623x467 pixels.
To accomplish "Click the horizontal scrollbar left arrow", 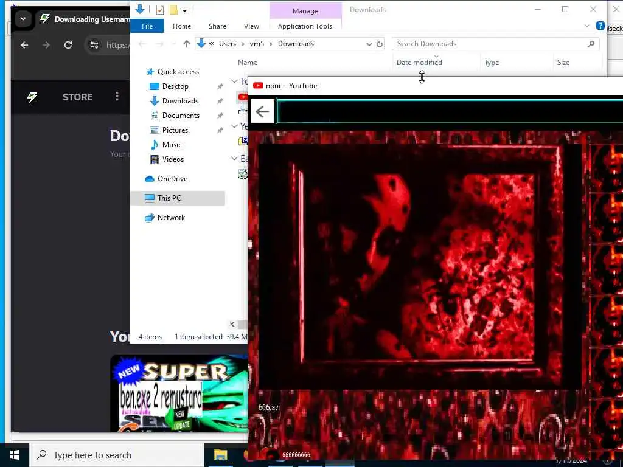I will pyautogui.click(x=232, y=325).
